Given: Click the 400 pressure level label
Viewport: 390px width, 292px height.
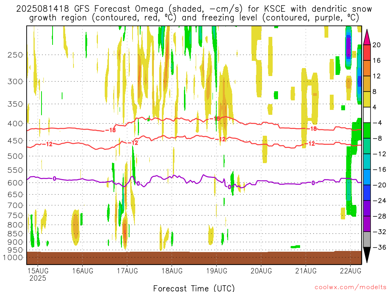Looking at the screenshot, I should 15,124.
